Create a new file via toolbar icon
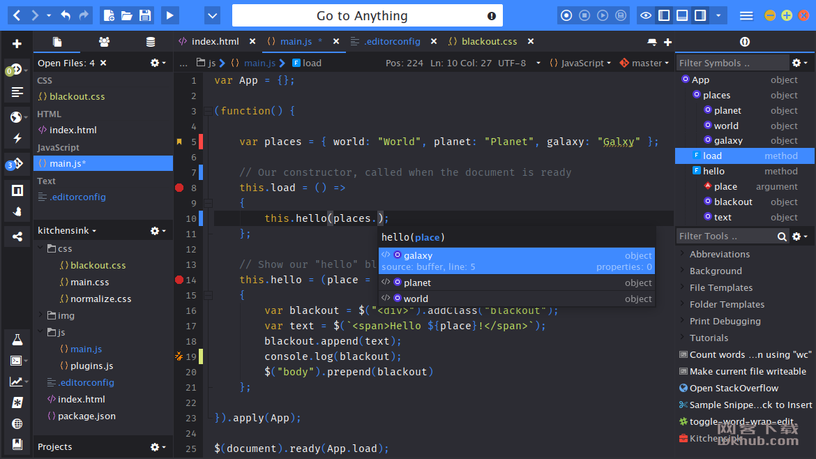This screenshot has height=459, width=816. (x=109, y=15)
